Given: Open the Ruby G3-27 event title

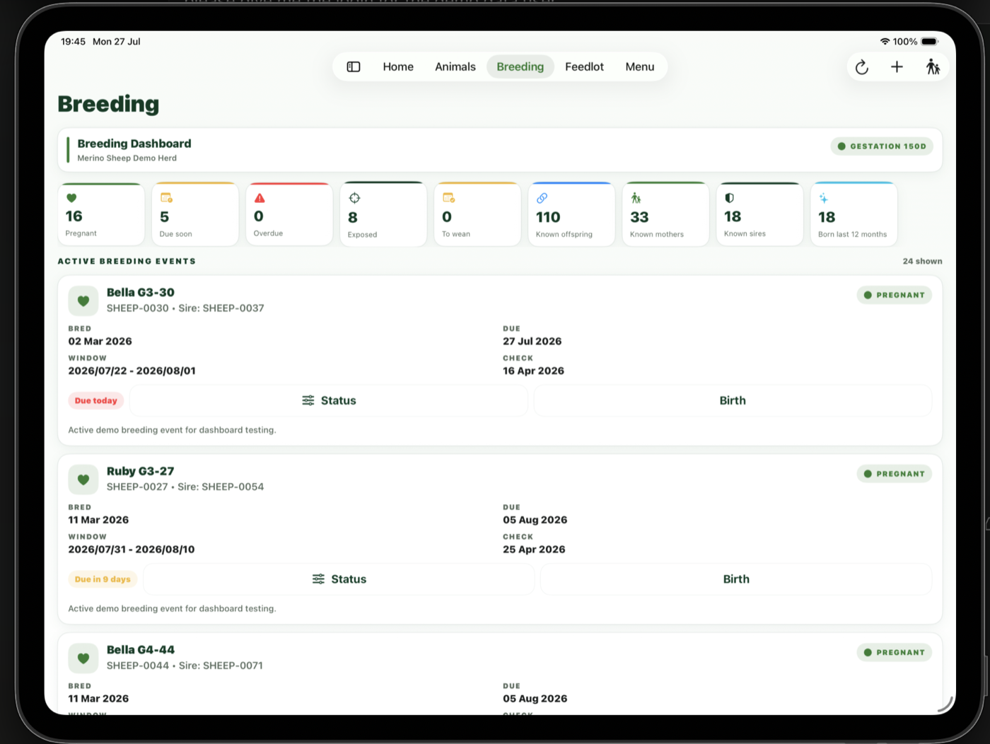Looking at the screenshot, I should pos(140,471).
